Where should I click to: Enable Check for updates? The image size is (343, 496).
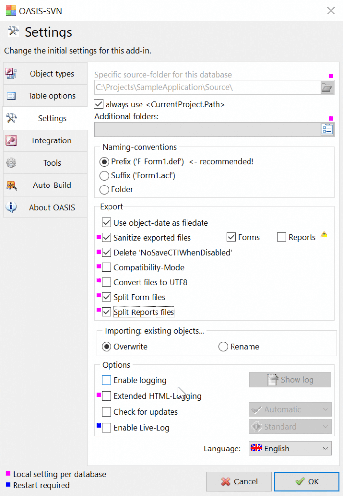point(106,412)
